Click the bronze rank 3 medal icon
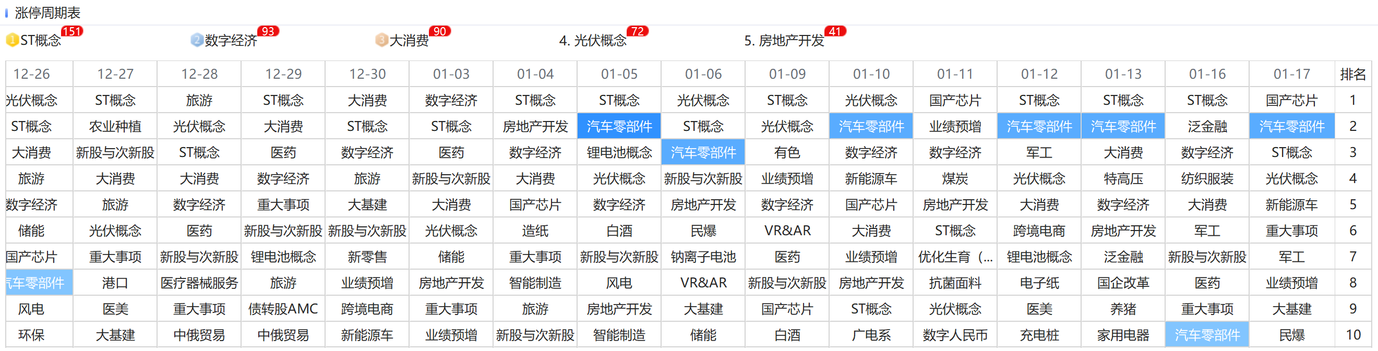 click(381, 40)
